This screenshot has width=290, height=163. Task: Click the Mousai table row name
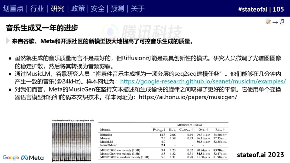coord(105,138)
